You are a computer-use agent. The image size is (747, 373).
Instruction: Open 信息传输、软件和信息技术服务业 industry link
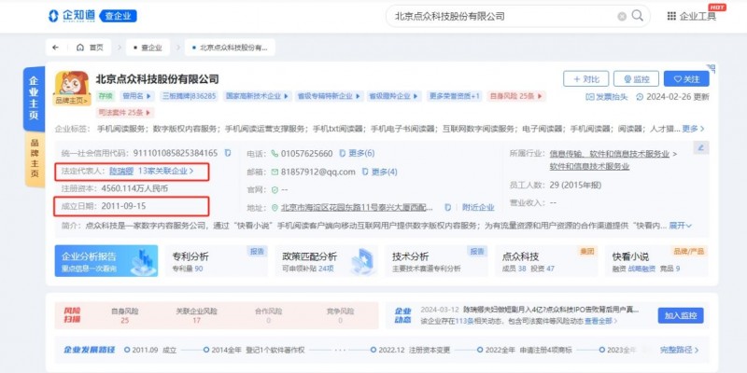(610, 154)
